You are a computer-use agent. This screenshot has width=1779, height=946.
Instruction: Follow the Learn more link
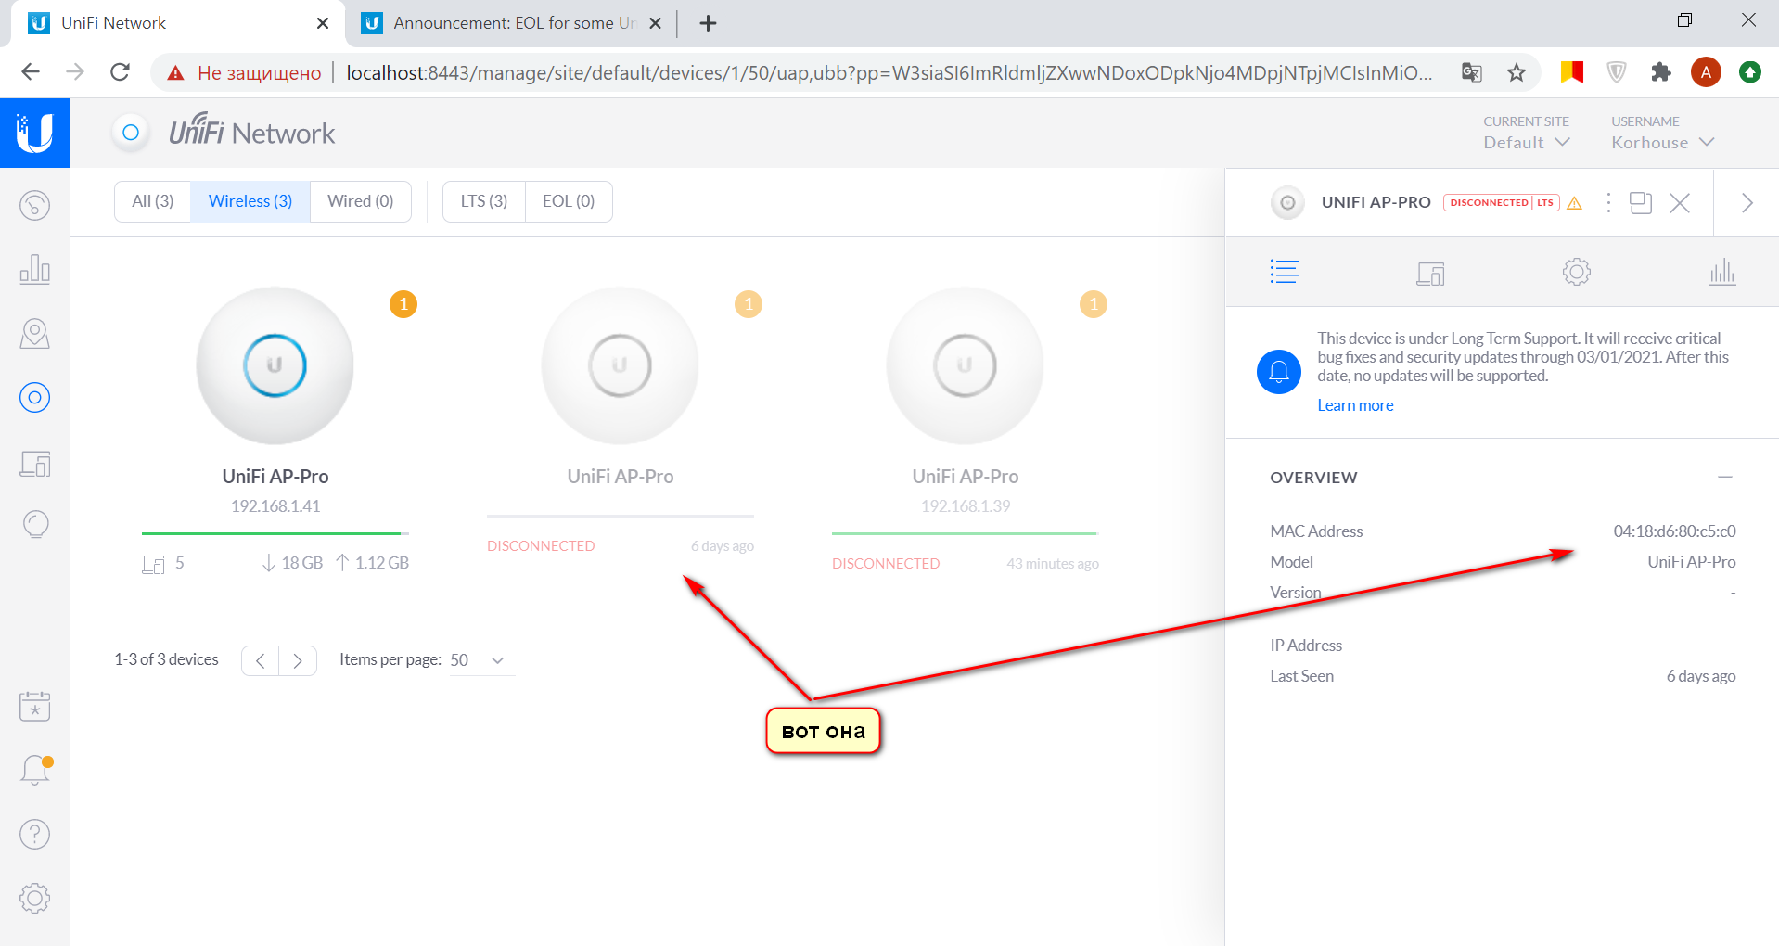coord(1355,405)
